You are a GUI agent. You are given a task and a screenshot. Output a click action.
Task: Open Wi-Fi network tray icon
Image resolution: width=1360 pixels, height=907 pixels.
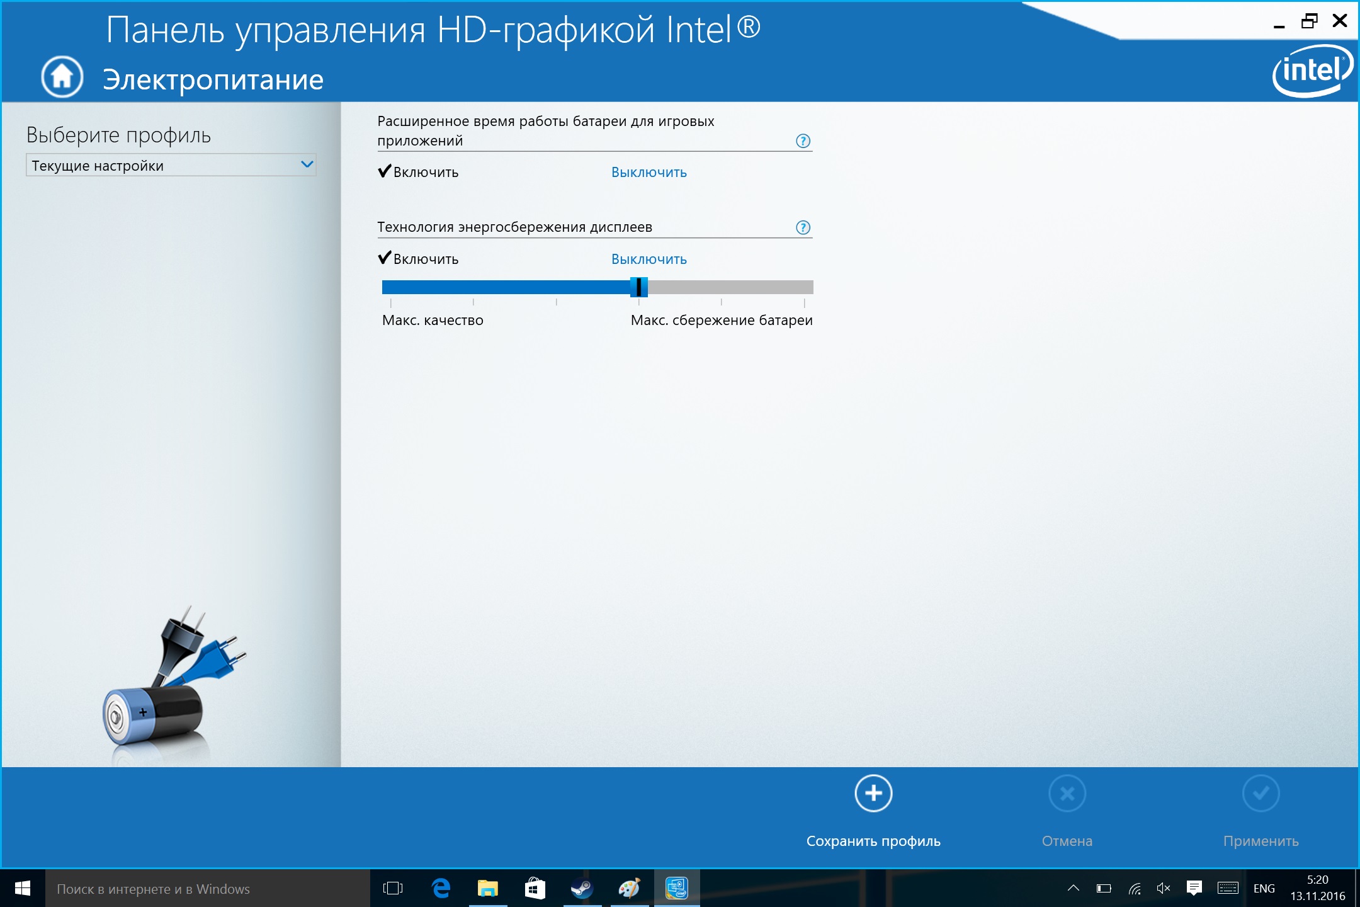pyautogui.click(x=1135, y=889)
